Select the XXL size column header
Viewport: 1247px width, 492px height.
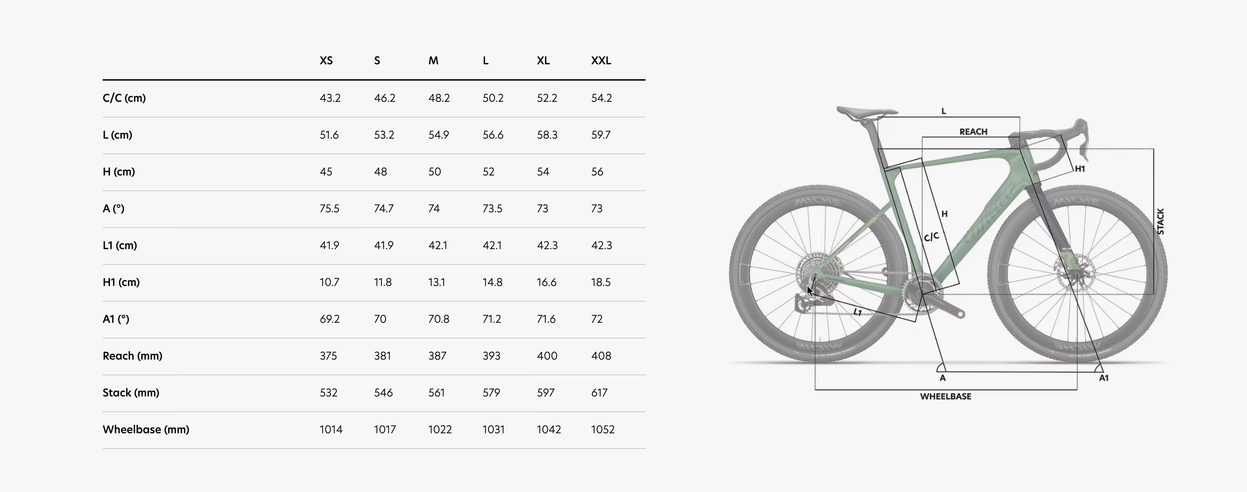(601, 61)
